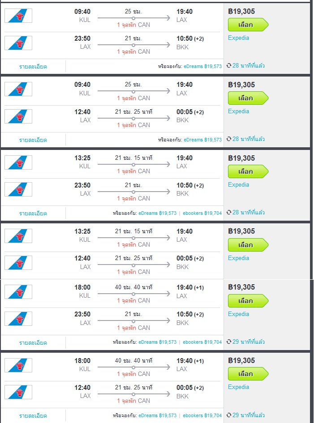Click the airline logo for the 18:00 KUL flight in the last result

pyautogui.click(x=18, y=365)
